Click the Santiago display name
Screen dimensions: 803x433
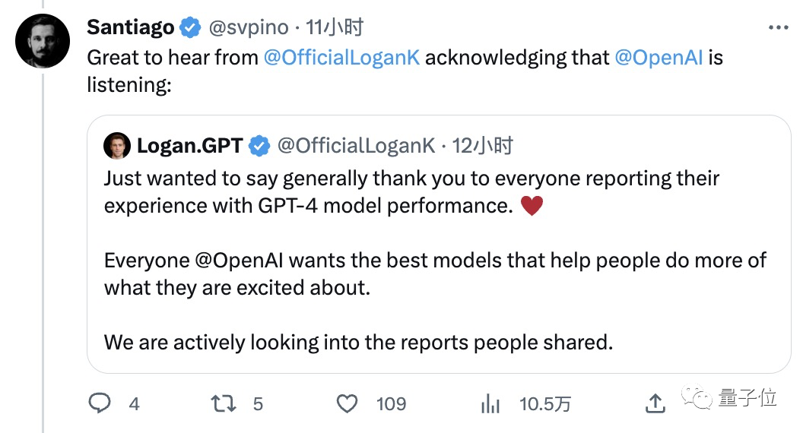pos(131,28)
